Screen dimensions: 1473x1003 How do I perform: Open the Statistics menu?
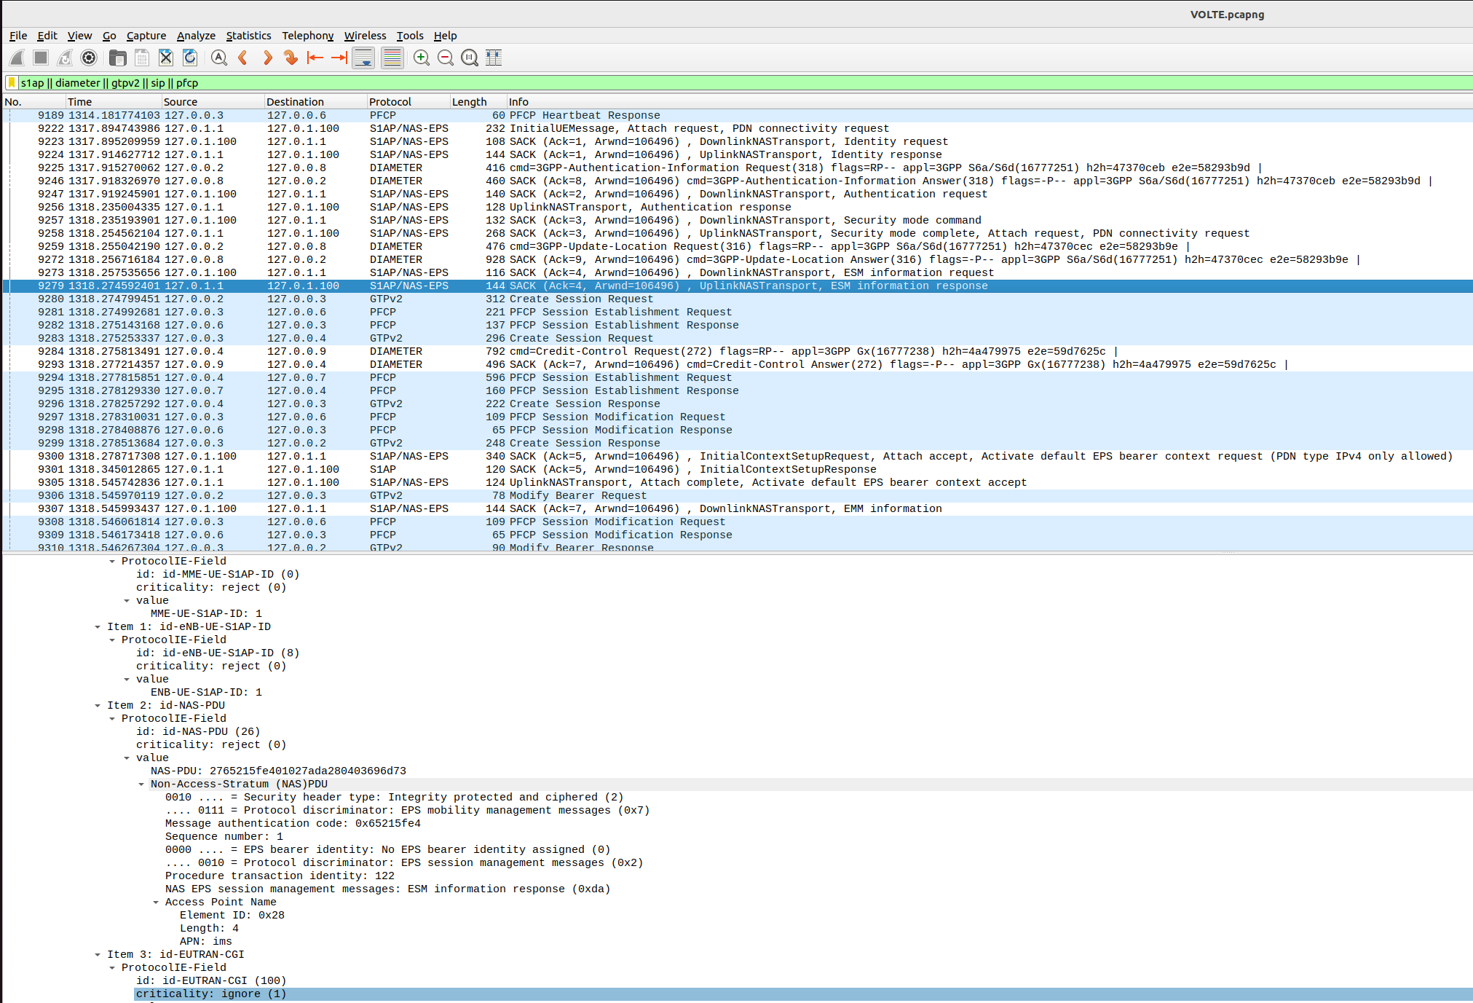tap(248, 35)
